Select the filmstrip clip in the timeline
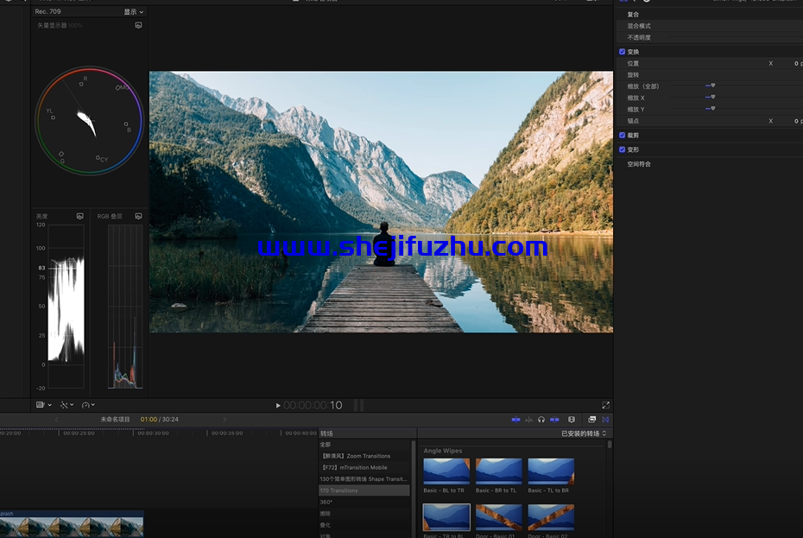The width and height of the screenshot is (803, 538). [x=72, y=524]
